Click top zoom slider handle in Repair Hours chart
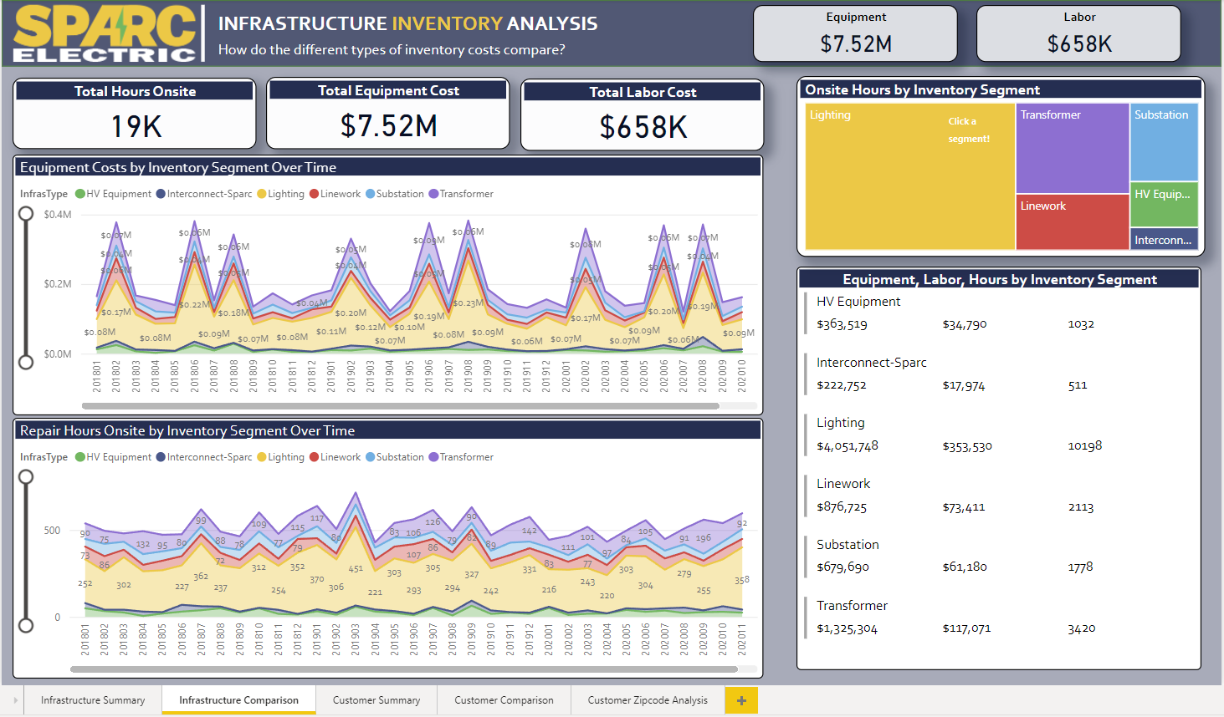Screen dimensions: 1224x717 (26, 477)
